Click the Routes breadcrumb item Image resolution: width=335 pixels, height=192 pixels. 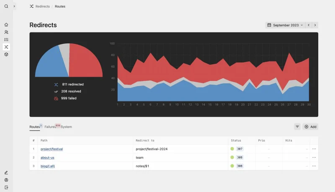[60, 6]
